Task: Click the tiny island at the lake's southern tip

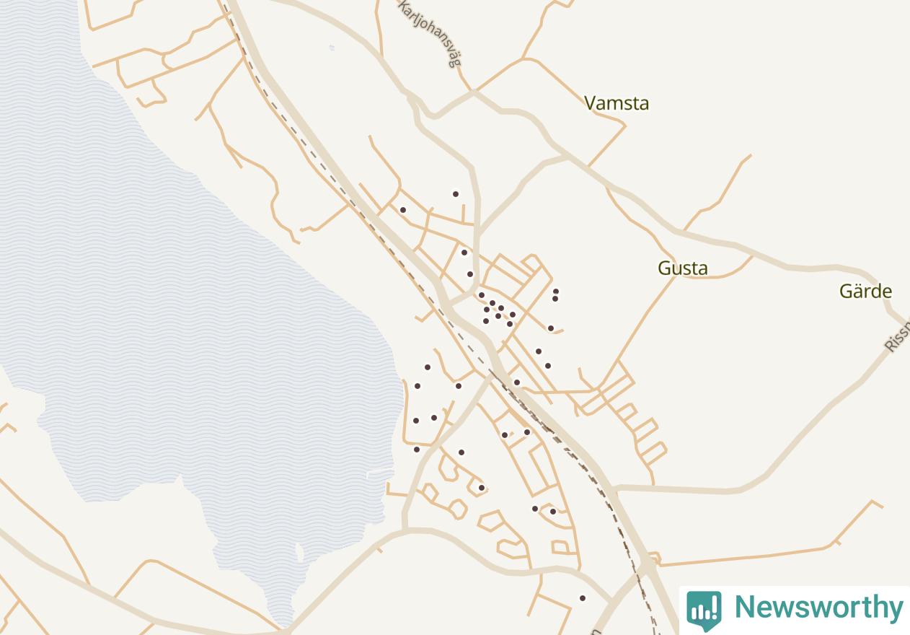Action: tap(299, 553)
